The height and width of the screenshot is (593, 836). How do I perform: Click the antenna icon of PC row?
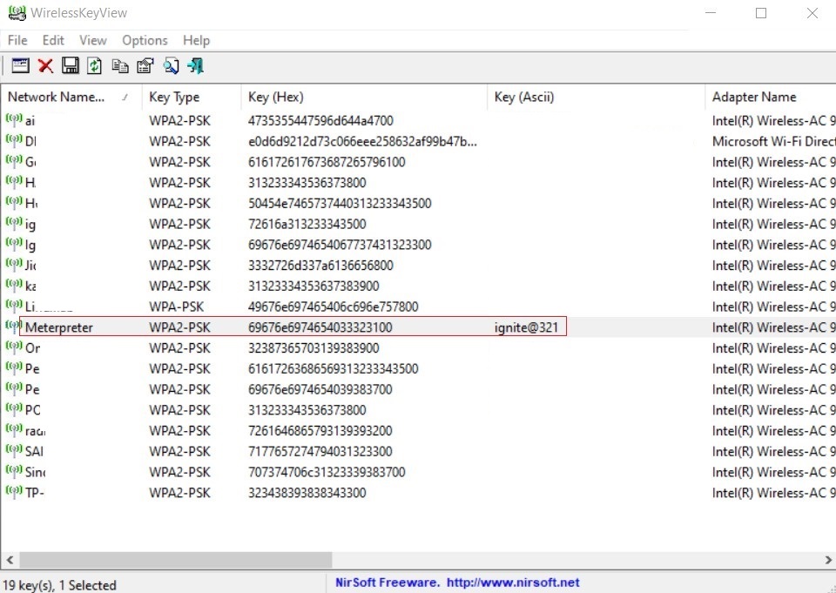[14, 409]
